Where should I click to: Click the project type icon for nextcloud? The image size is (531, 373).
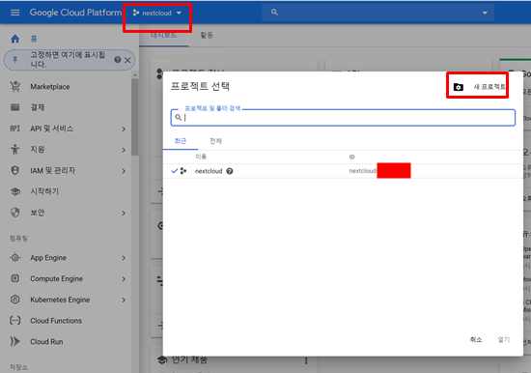[x=183, y=171]
